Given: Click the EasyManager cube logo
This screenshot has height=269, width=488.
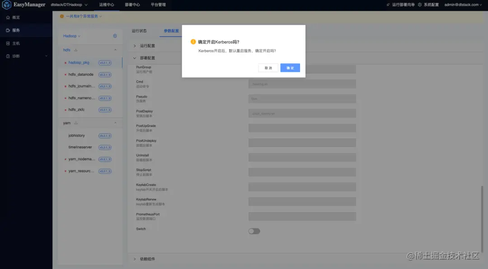Looking at the screenshot, I should click(x=6, y=5).
